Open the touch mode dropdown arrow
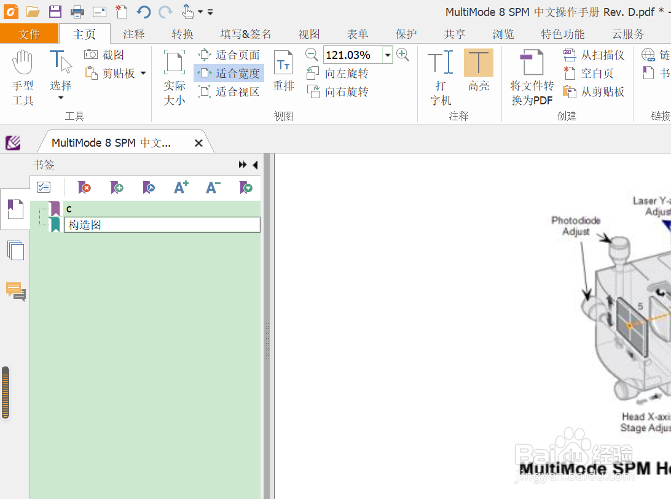Screen dimensions: 671x499 200,12
